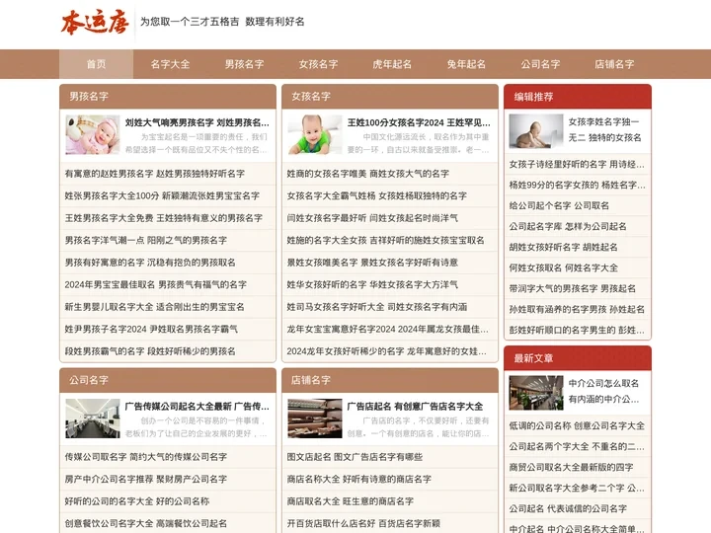Open 商店名称大全 好听有诗意 link
711x533 pixels.
pos(359,479)
